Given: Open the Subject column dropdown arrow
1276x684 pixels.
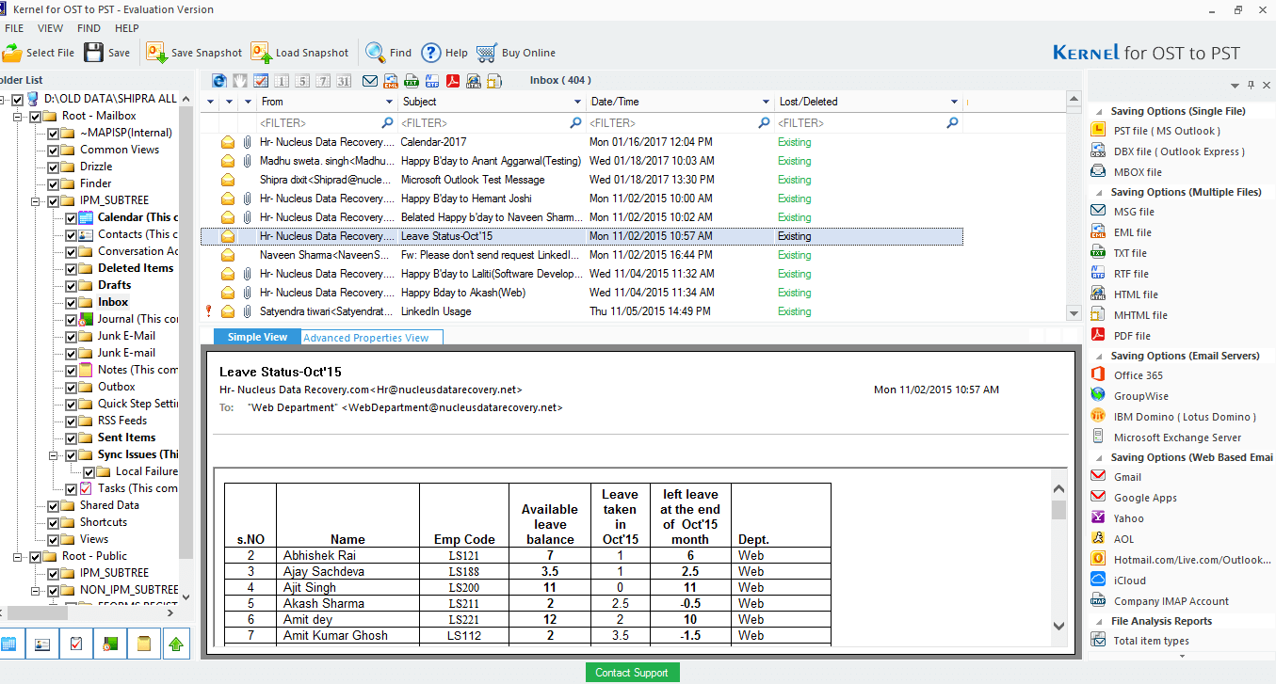Looking at the screenshot, I should click(578, 102).
